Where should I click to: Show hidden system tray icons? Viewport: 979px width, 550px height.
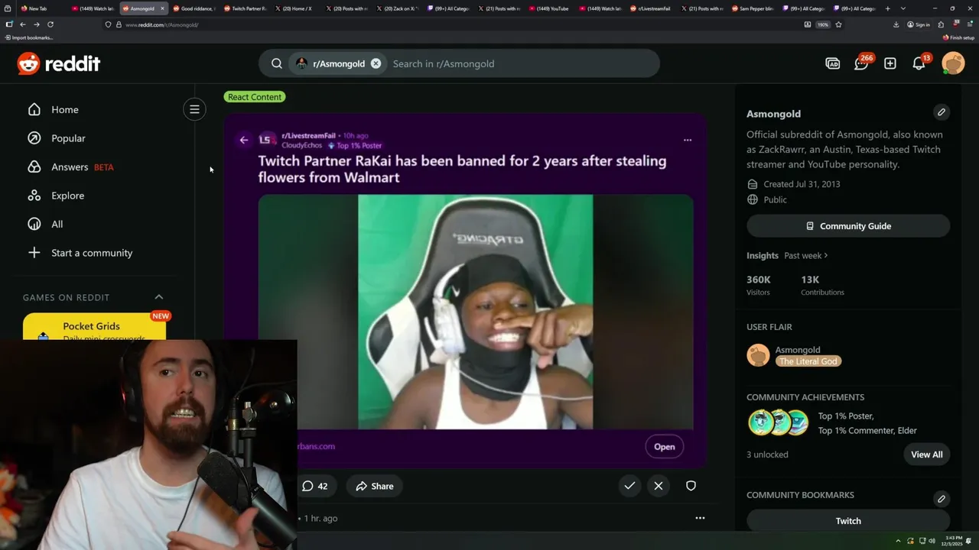coord(899,541)
